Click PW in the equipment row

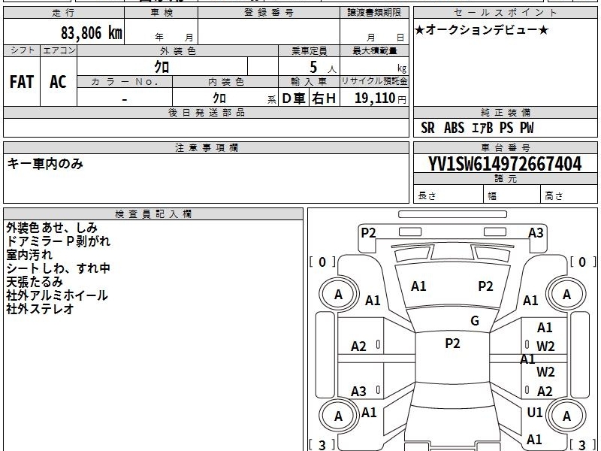527,128
